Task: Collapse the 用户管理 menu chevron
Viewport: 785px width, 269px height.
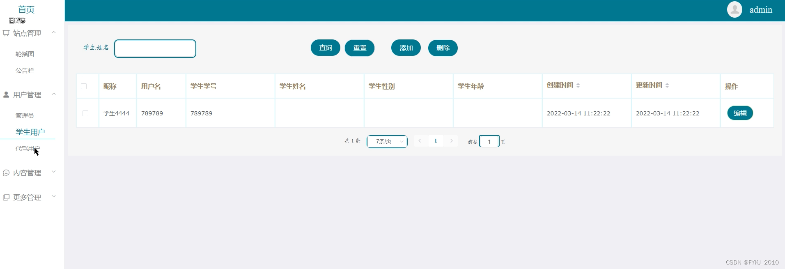Action: click(x=54, y=94)
